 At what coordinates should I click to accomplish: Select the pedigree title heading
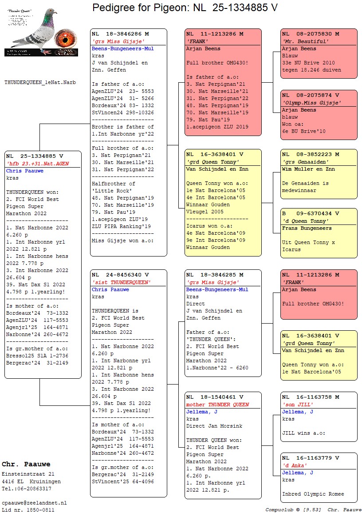tap(185, 8)
